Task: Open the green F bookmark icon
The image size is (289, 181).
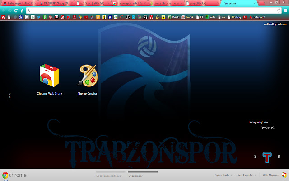Action: [x=45, y=17]
